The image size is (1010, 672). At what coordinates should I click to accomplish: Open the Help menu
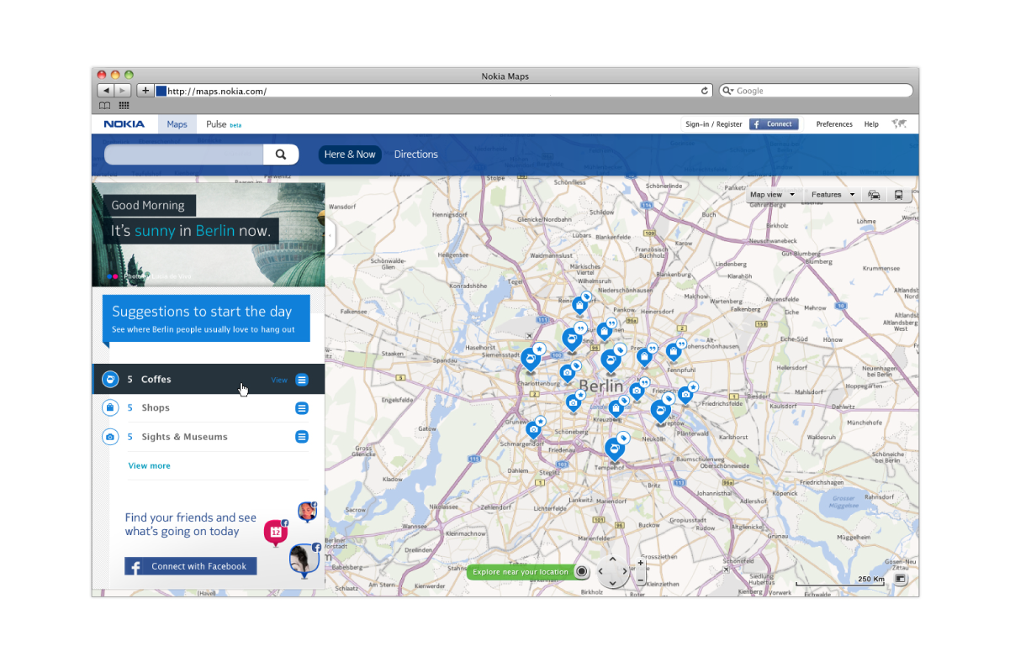point(871,124)
